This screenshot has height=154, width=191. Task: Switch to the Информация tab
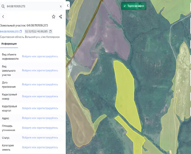(9, 44)
